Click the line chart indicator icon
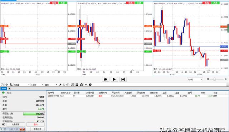 point(86,85)
